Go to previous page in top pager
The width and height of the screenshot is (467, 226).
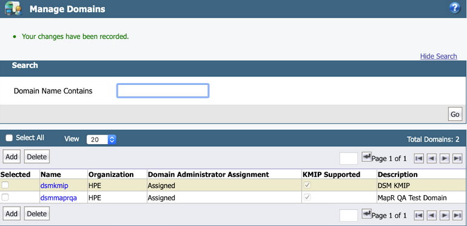(432, 159)
